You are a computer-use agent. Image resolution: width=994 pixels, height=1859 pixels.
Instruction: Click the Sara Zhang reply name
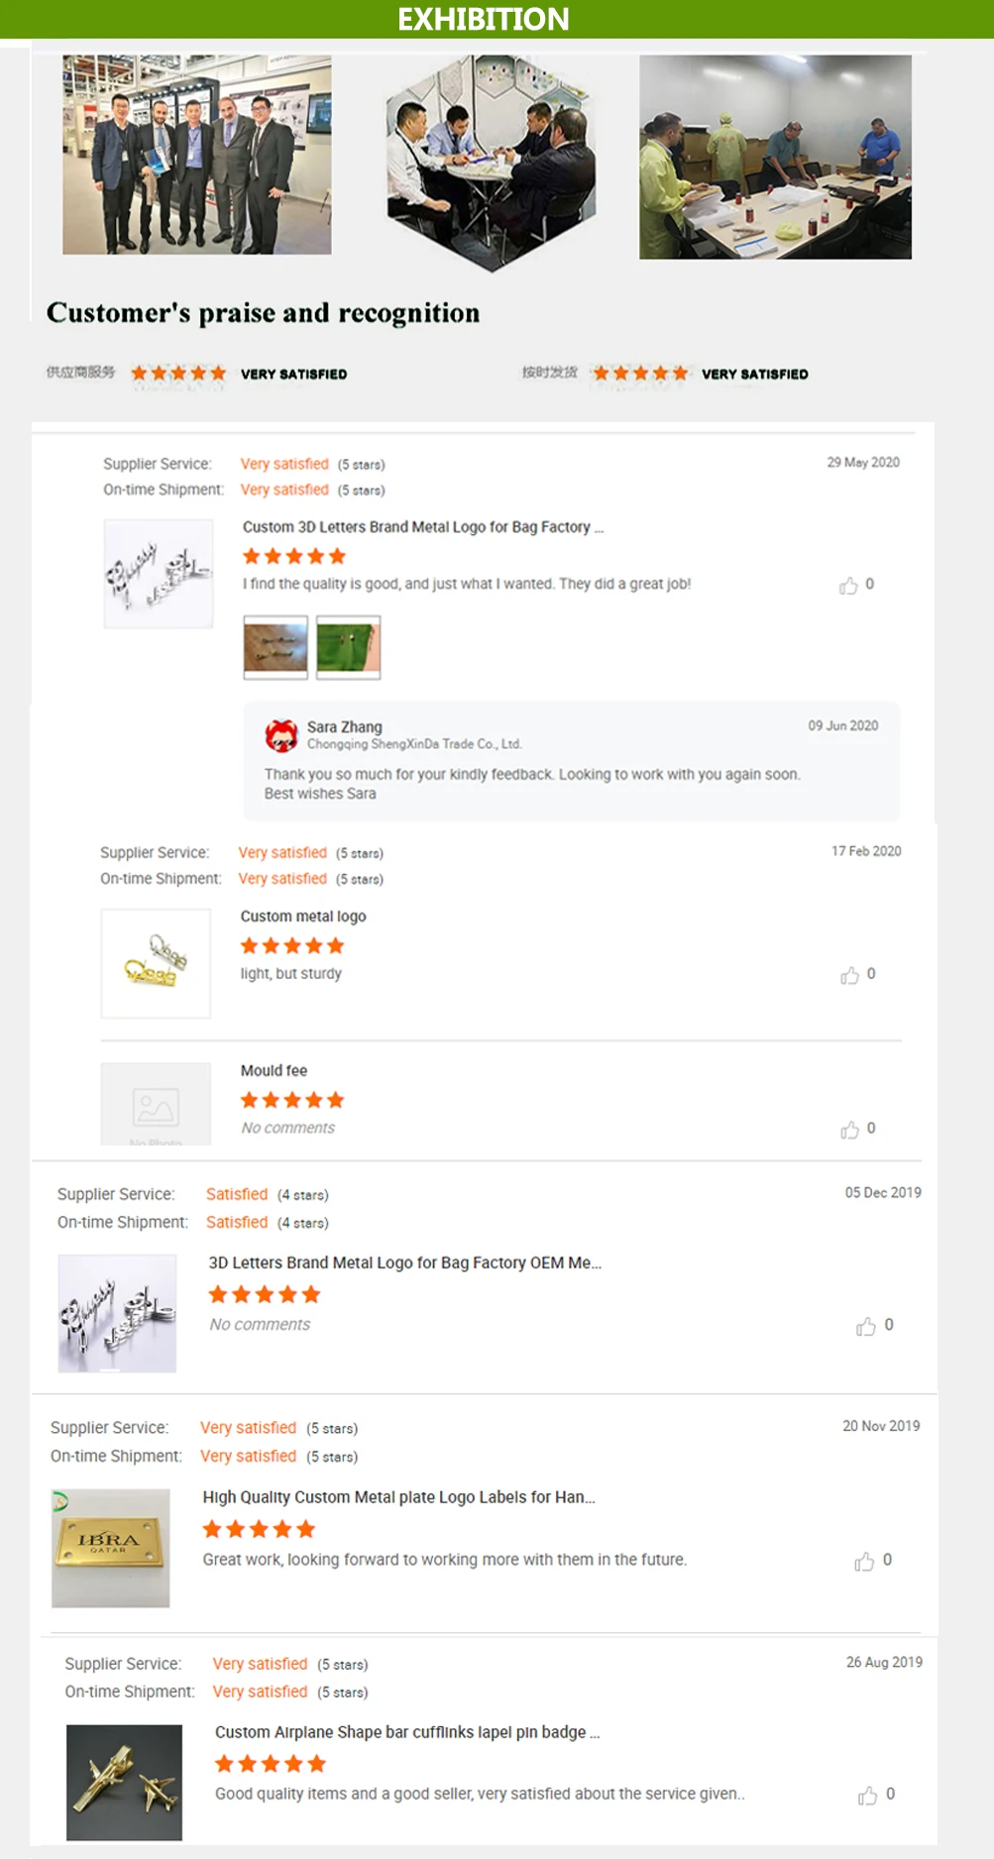[x=344, y=726]
